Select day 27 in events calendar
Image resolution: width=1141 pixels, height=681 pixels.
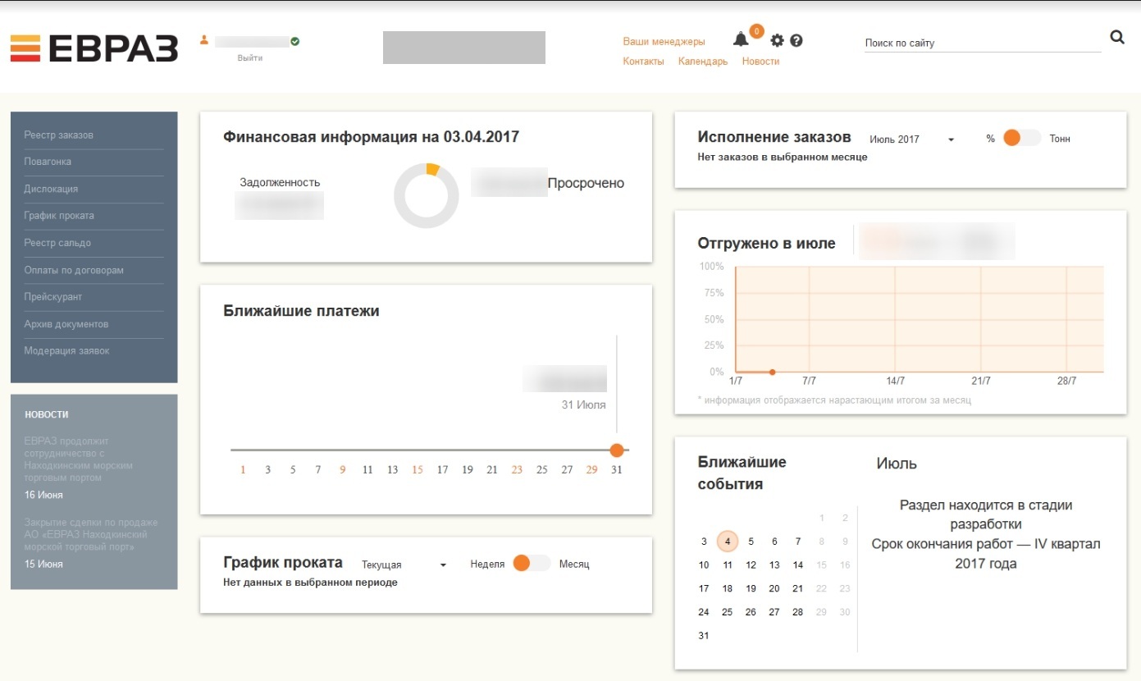774,612
